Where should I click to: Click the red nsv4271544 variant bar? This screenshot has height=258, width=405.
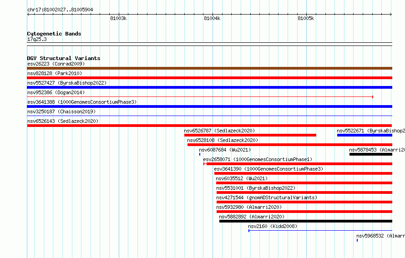[x=304, y=202]
